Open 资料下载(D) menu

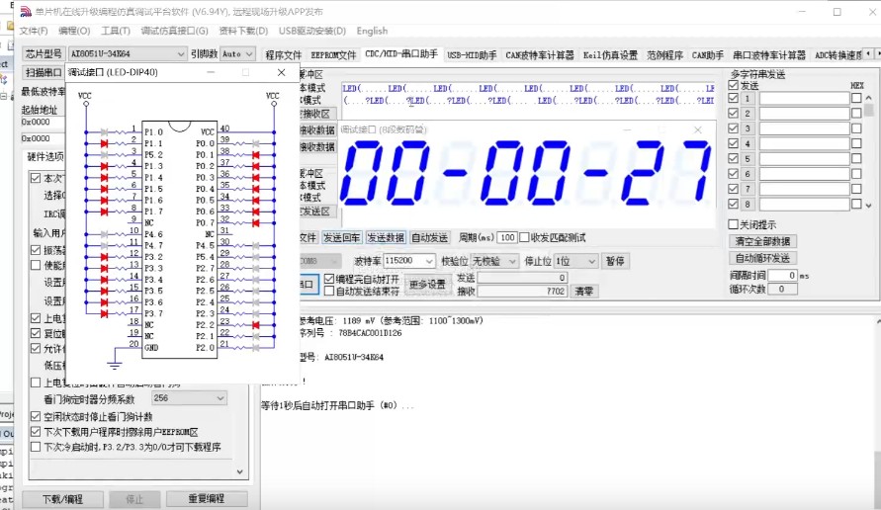(243, 31)
